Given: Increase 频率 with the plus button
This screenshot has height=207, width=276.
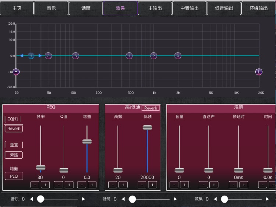Looking at the screenshot, I should point(45,185).
